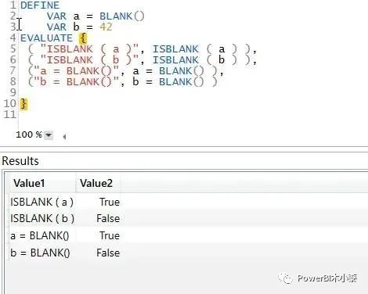Select the Value2 column header
Image resolution: width=368 pixels, height=294 pixels.
point(96,183)
